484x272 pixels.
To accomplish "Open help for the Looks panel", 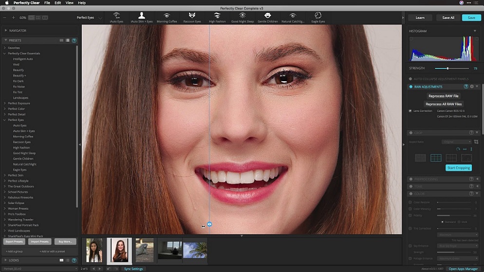I will (74, 260).
